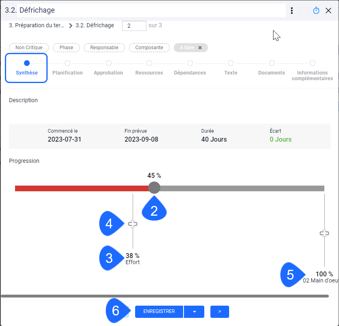Click the Composante tag
339x326 pixels.
point(149,48)
